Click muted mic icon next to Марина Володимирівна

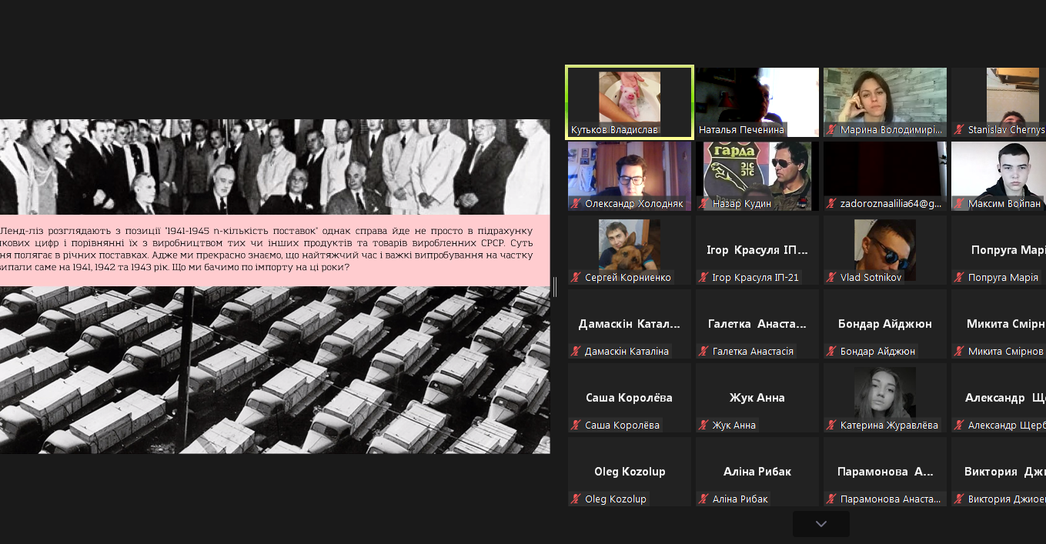(831, 130)
